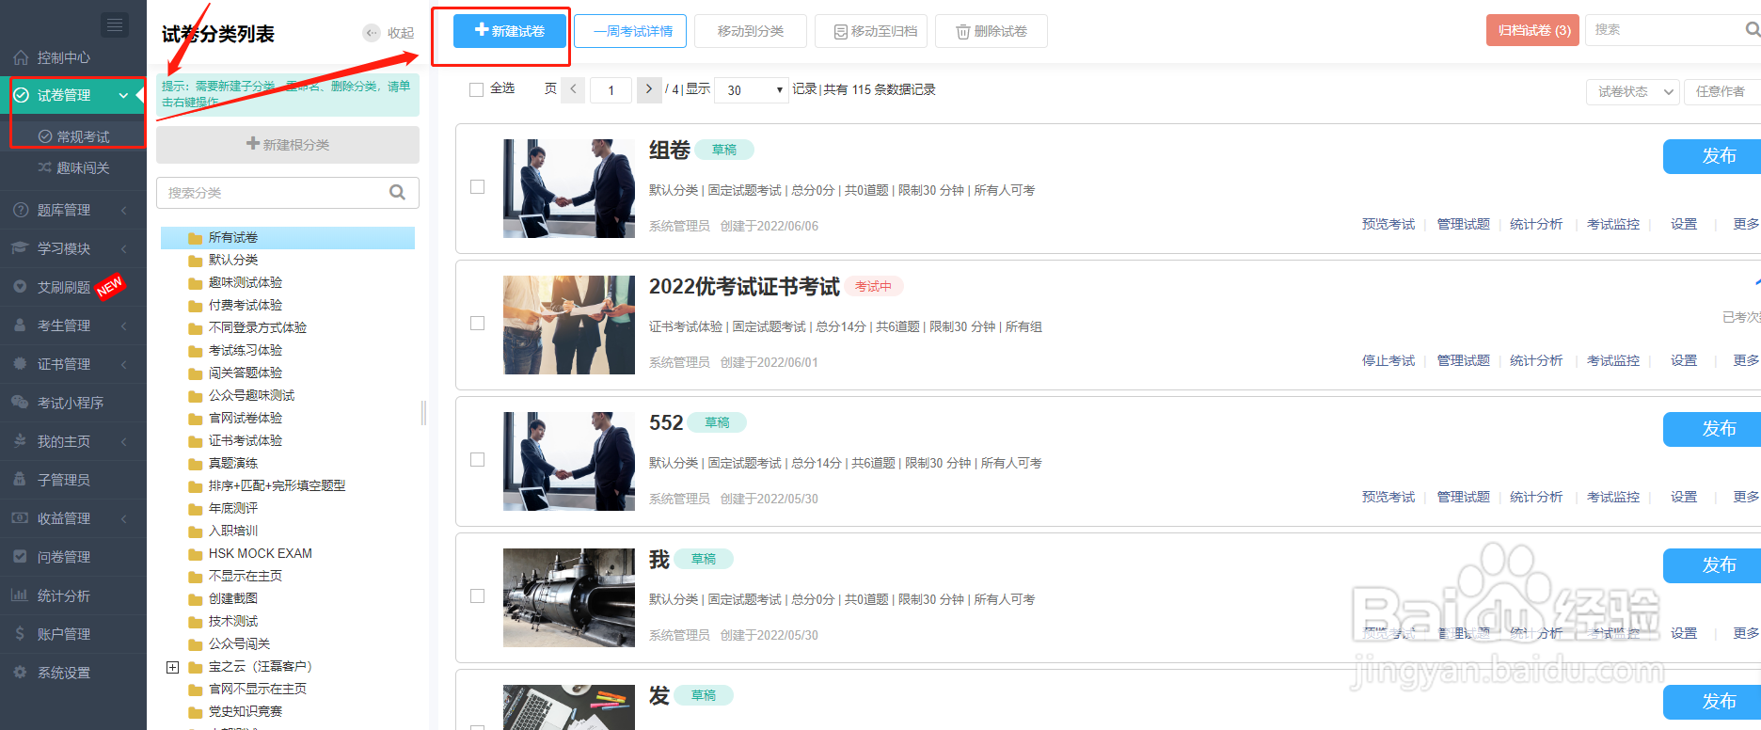Click the 付费考试体验 folder icon
The width and height of the screenshot is (1761, 730).
(x=196, y=306)
